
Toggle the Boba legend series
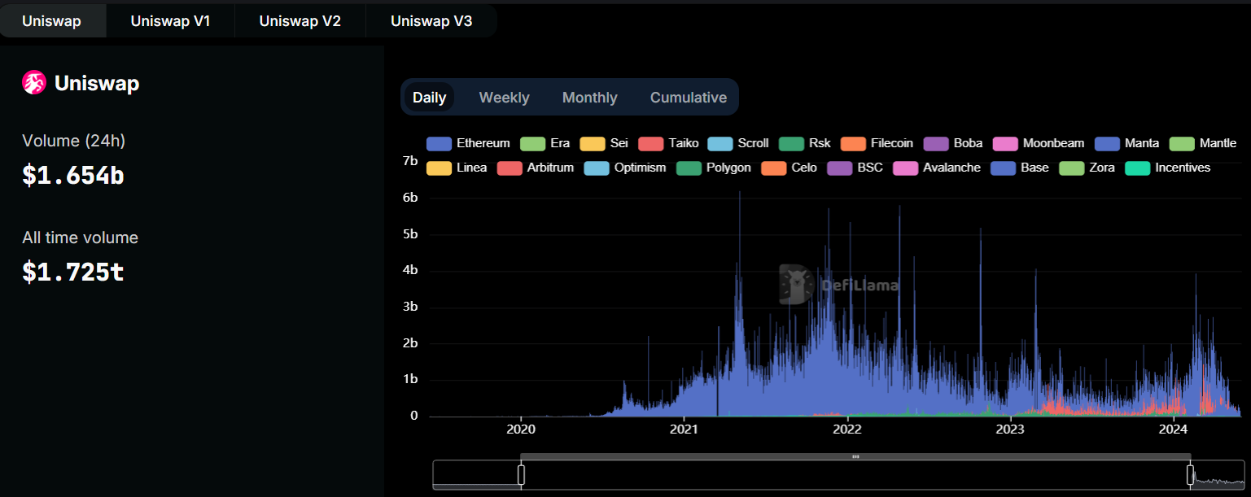pos(952,143)
